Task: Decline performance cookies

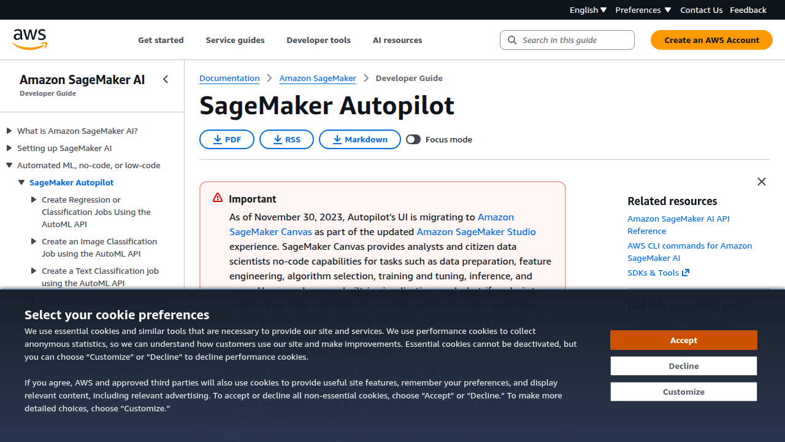Action: (683, 366)
